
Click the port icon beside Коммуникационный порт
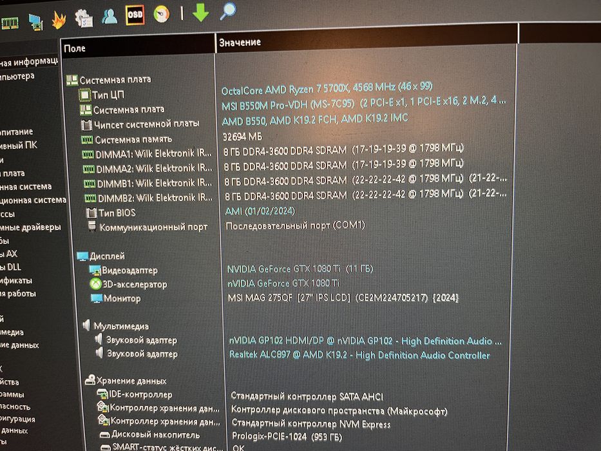[92, 225]
